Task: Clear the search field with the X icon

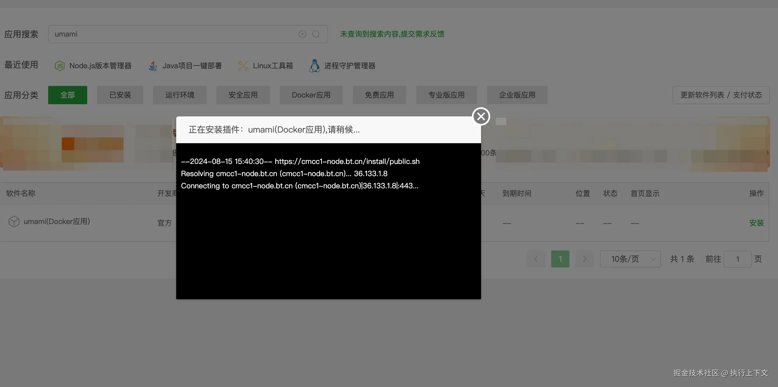Action: 302,34
